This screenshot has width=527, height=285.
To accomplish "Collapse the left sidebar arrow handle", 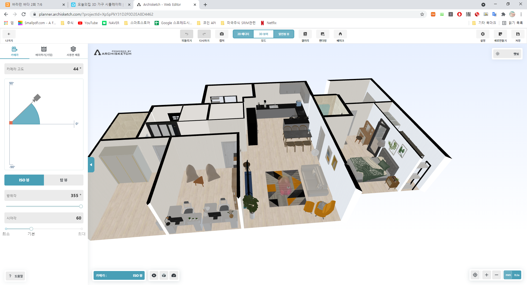I will 91,165.
